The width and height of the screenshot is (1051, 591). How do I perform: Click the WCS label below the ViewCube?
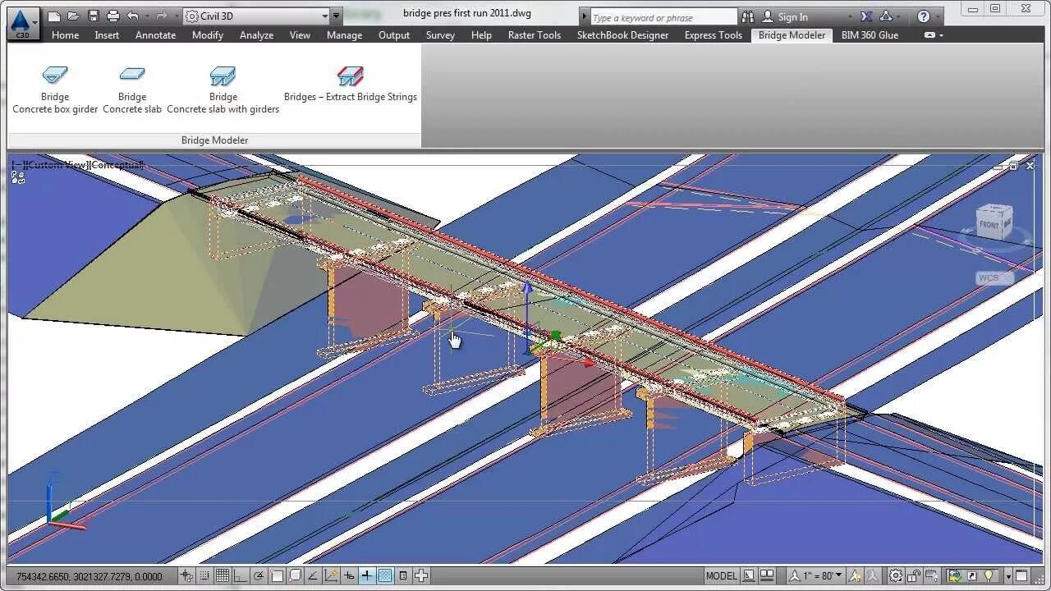click(x=989, y=278)
